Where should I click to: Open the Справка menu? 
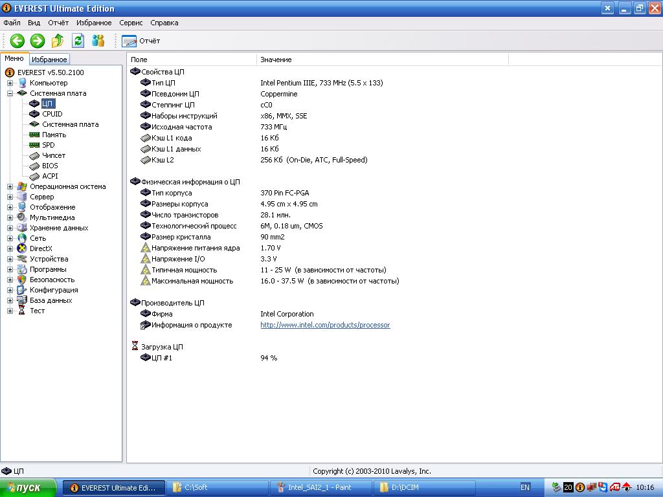click(x=164, y=23)
